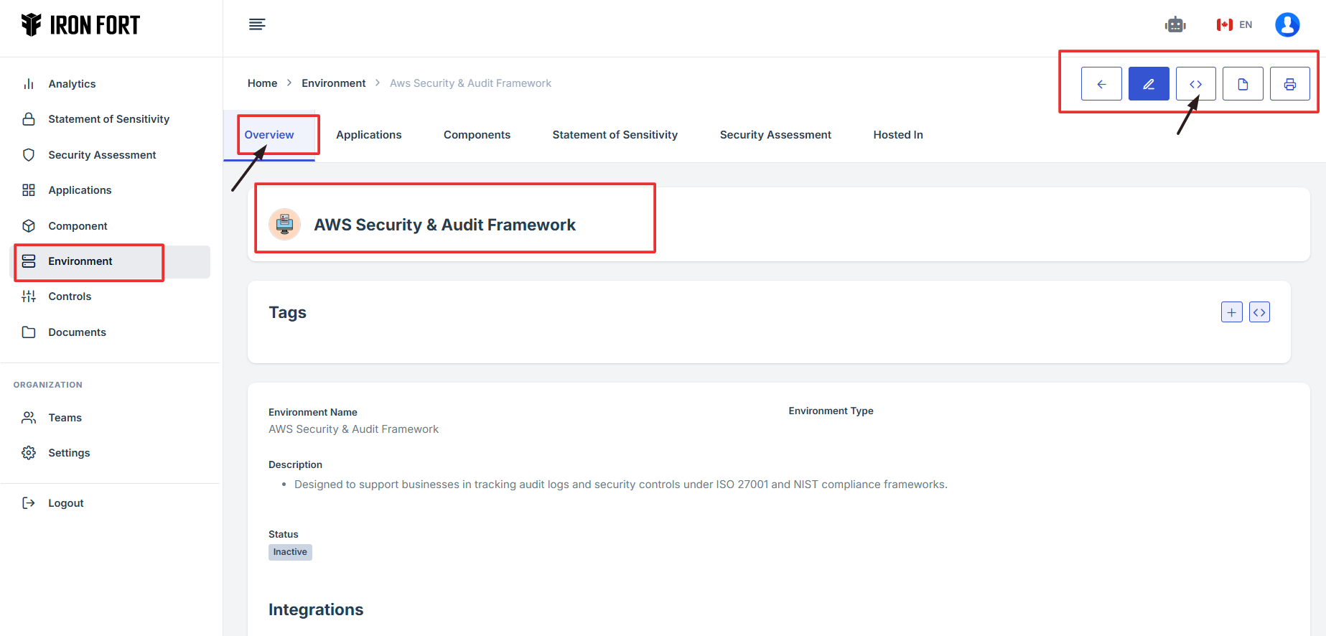The height and width of the screenshot is (636, 1326).
Task: Open Analytics in the sidebar
Action: click(x=72, y=84)
